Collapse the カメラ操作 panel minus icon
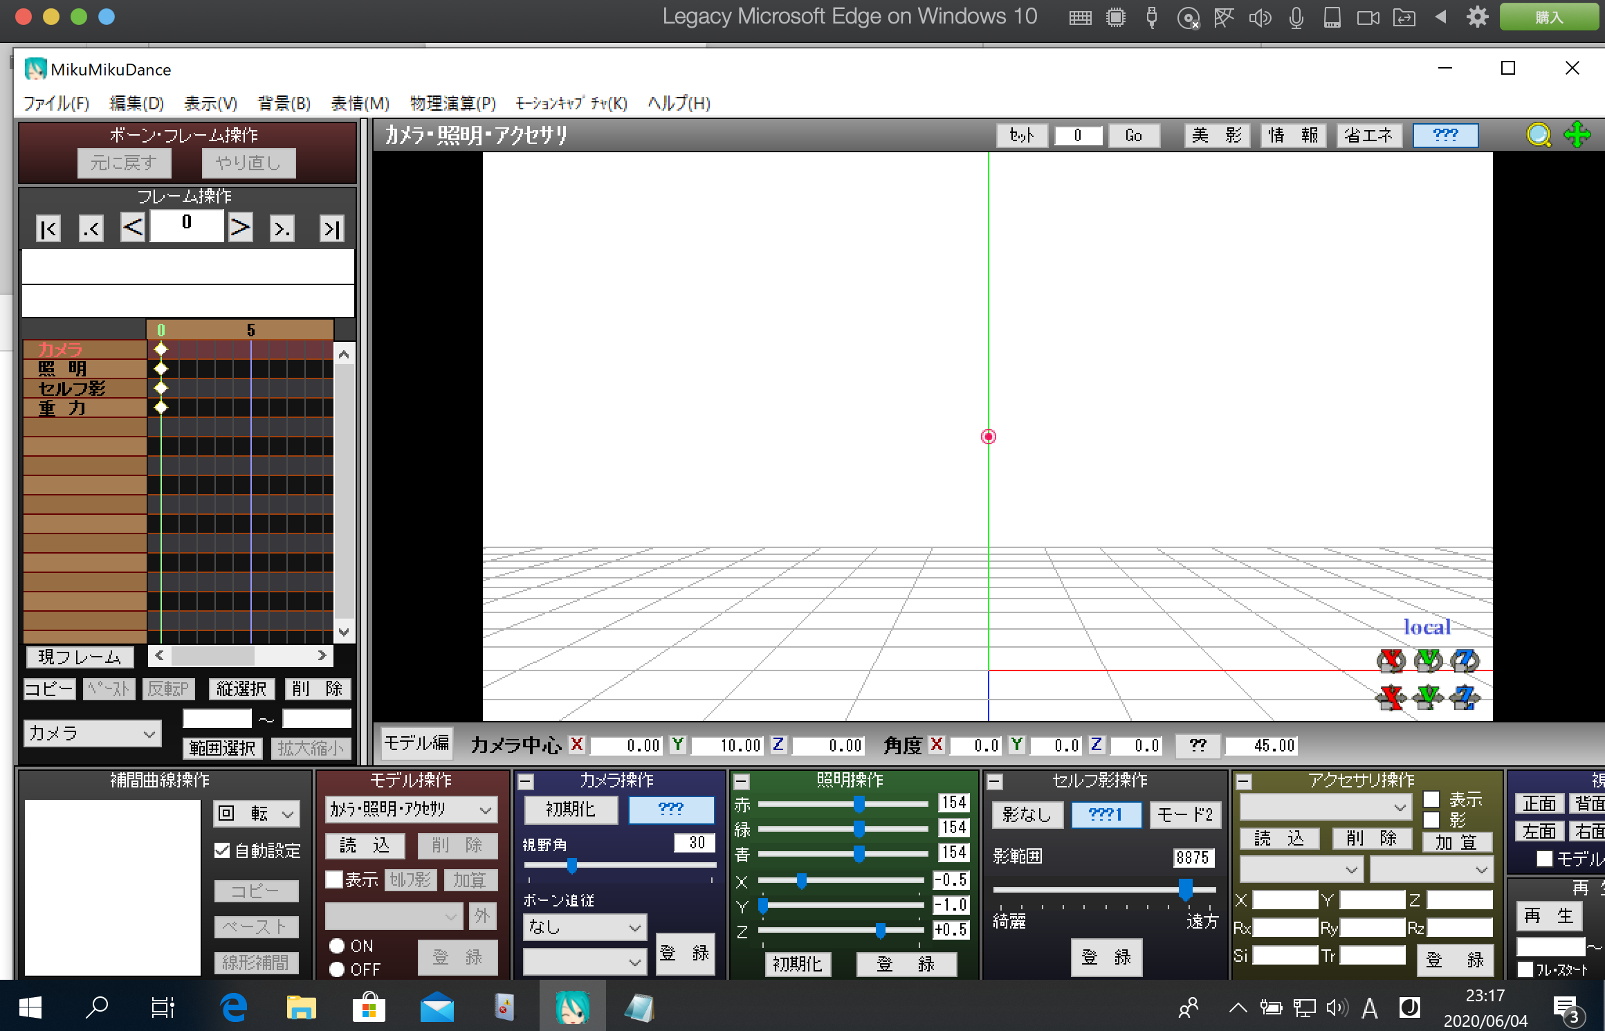This screenshot has width=1605, height=1031. point(526,782)
